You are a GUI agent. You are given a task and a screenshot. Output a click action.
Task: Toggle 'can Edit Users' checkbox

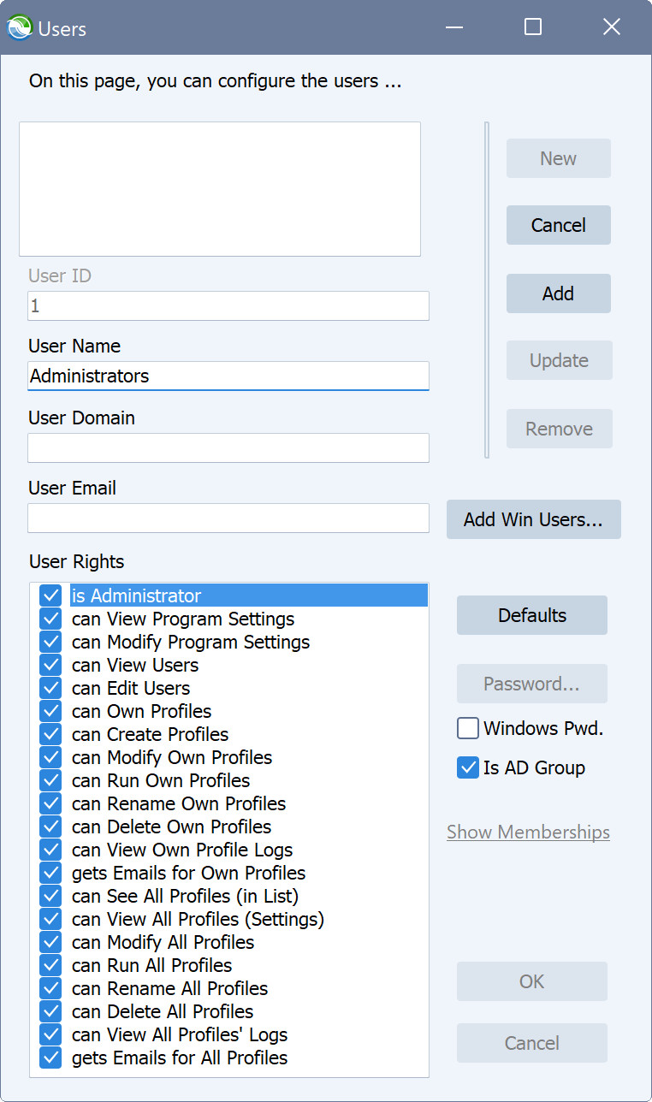pyautogui.click(x=50, y=688)
